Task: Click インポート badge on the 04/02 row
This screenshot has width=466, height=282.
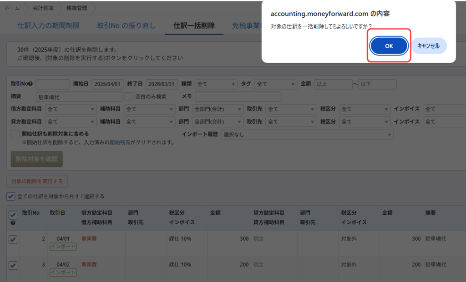Action: [x=63, y=272]
